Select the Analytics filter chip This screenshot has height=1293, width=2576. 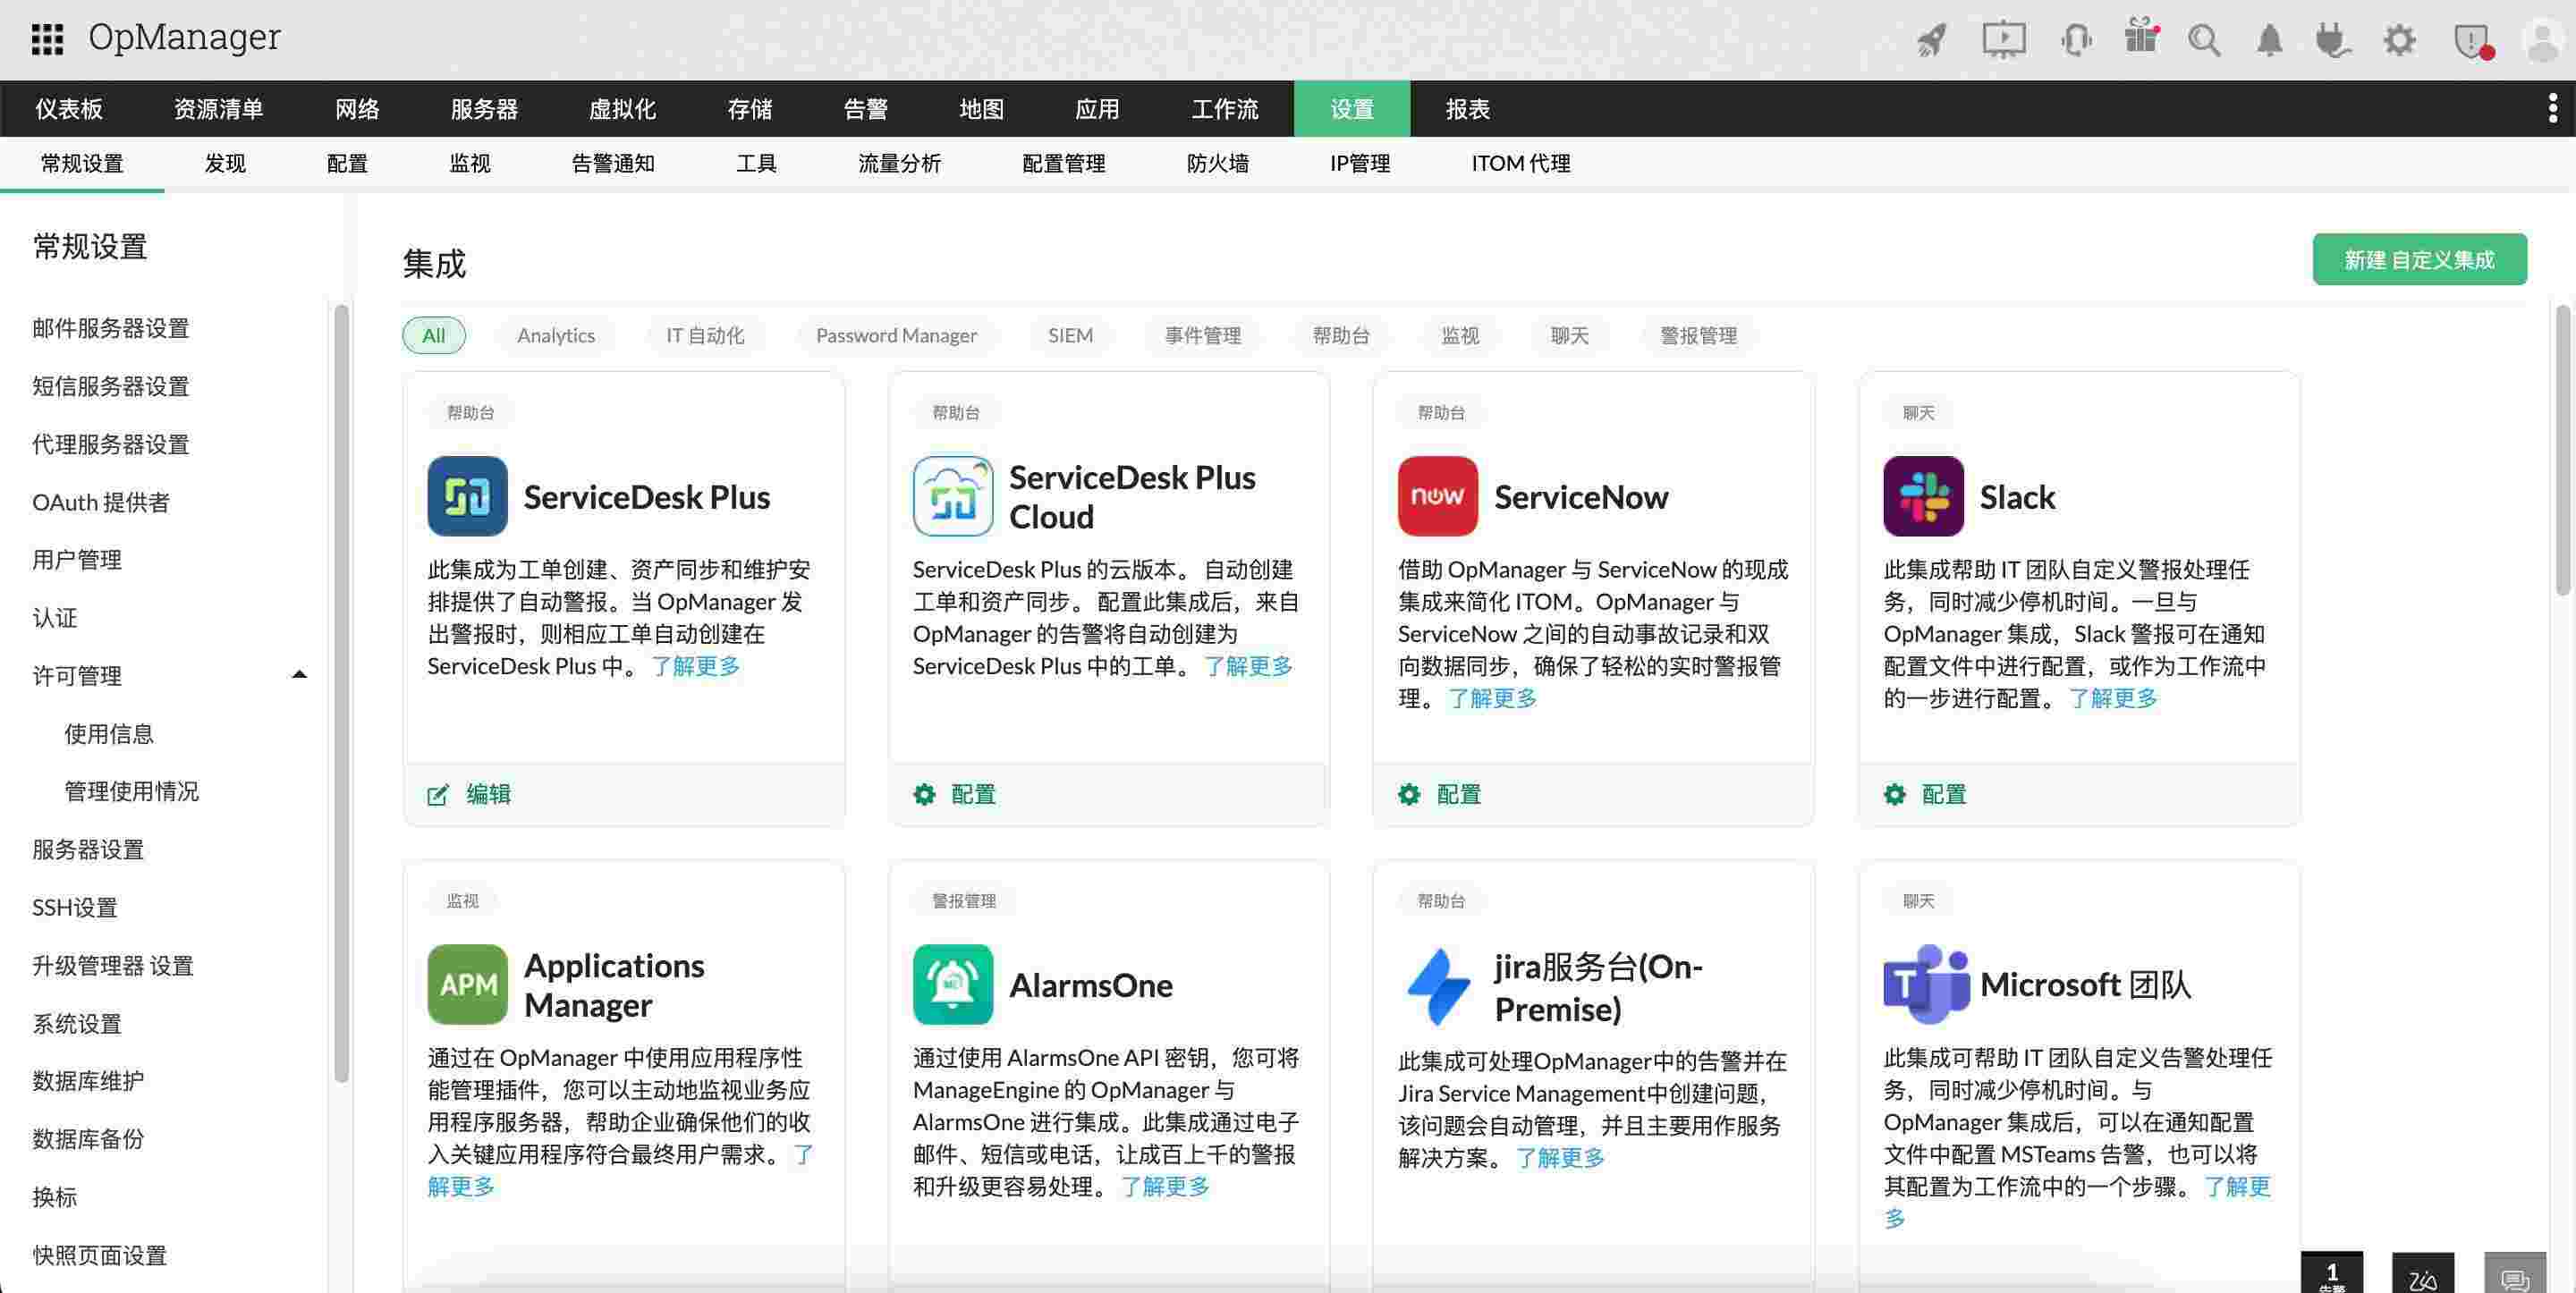pyautogui.click(x=555, y=335)
